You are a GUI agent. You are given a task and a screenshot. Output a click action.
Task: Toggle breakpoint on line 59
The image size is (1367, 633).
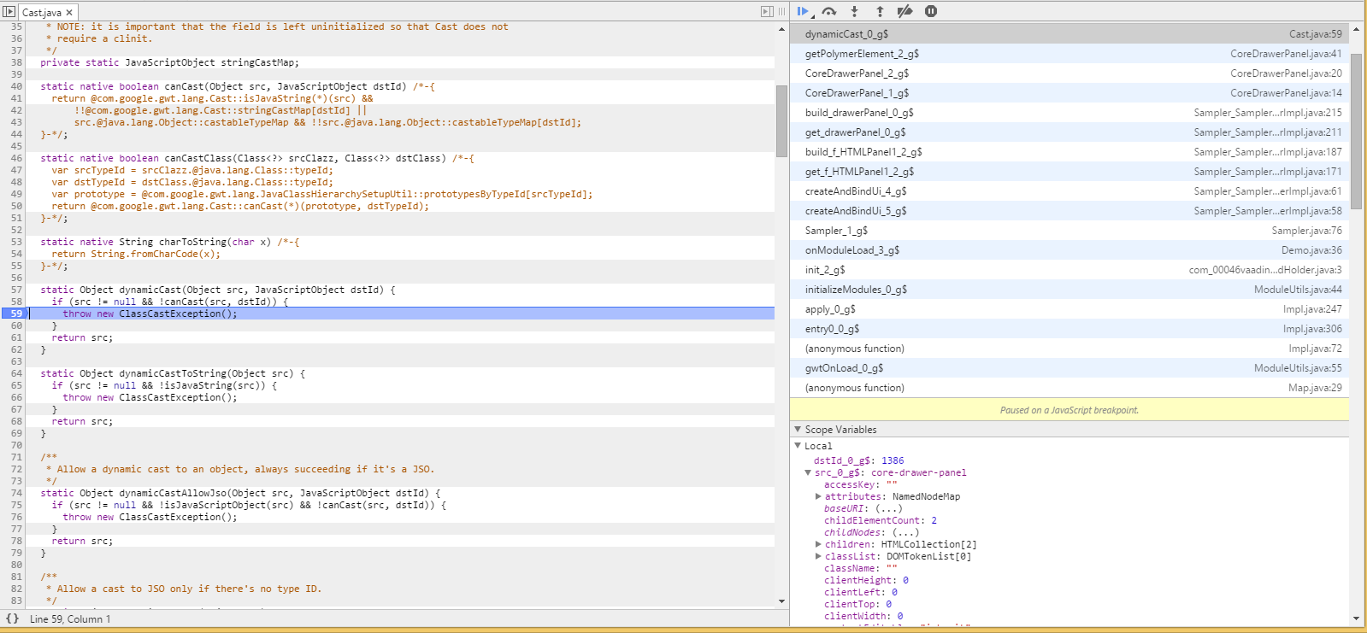click(15, 314)
